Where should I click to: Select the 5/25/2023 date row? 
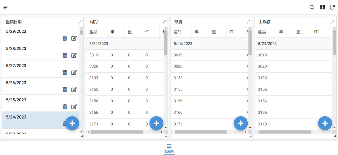click(x=41, y=103)
